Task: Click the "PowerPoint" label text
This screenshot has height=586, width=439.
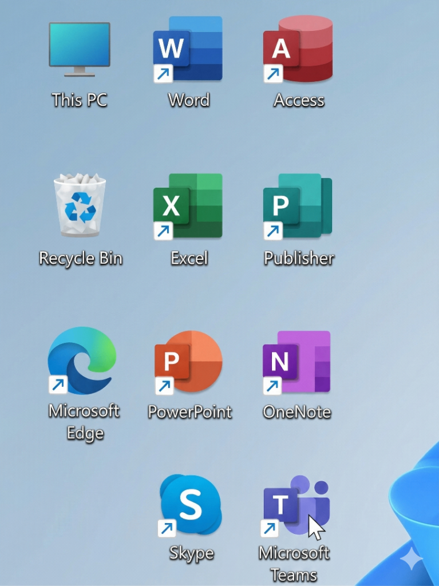Action: pos(190,412)
